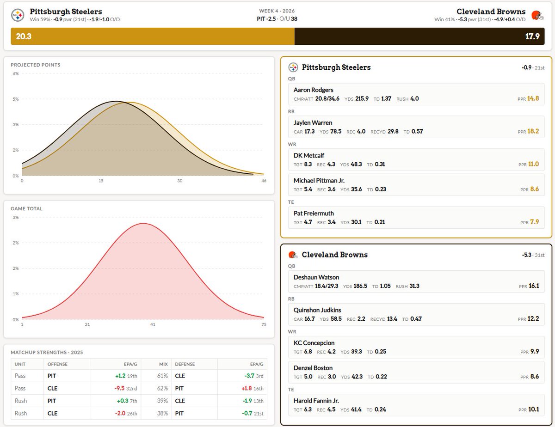The image size is (555, 427).
Task: Click Harold Fannin Jr.'s PPR value 10.1
Action: click(534, 409)
